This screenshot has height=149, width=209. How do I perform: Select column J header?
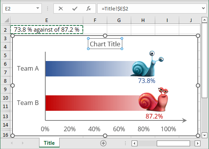[190, 20]
